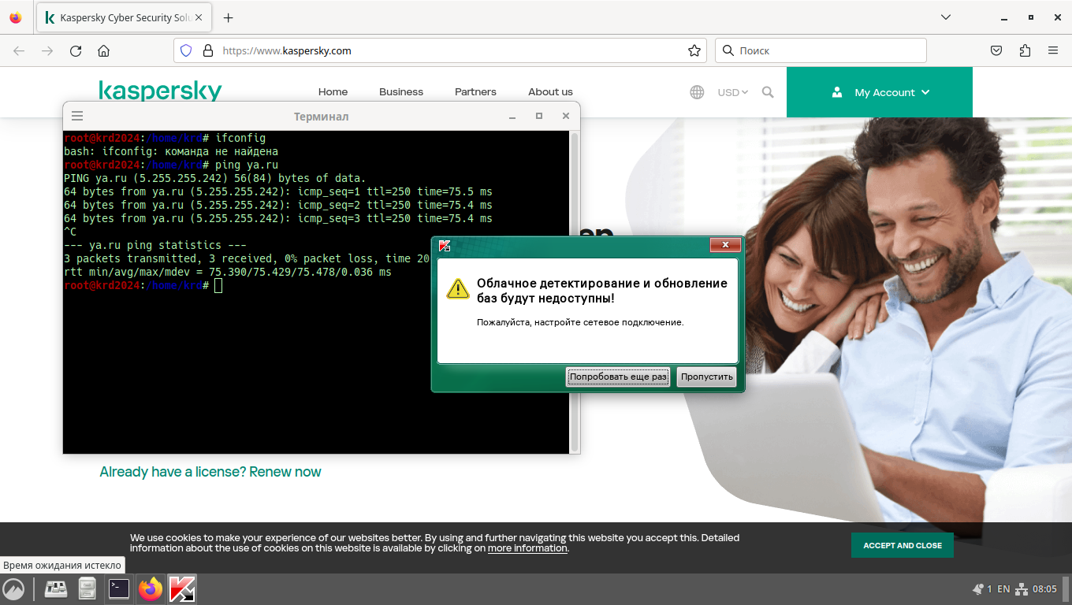Viewport: 1072px width, 605px height.
Task: Click the terminal command prompt cursor
Action: 218,285
